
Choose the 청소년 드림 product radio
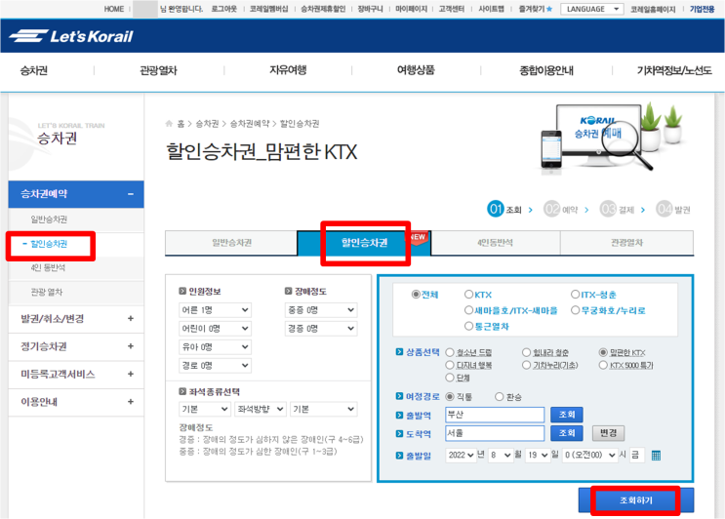click(450, 352)
